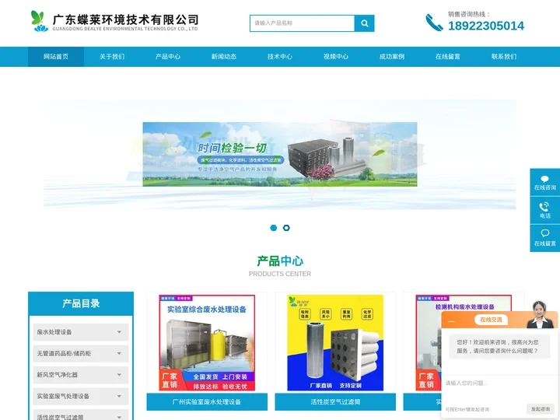
Task: Click the product name search field
Action: click(302, 23)
